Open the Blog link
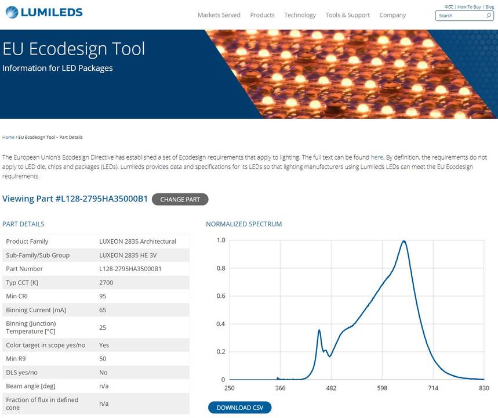Viewport: 498px width, 418px height. [489, 7]
